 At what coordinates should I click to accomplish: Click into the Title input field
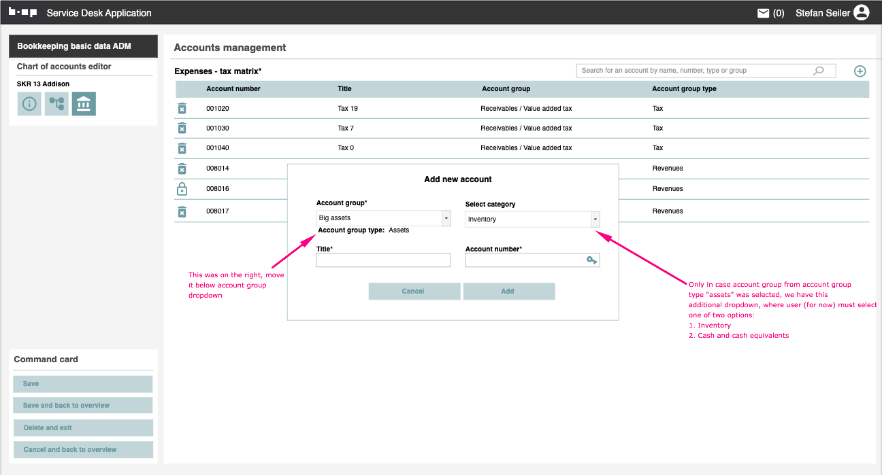[x=383, y=260]
